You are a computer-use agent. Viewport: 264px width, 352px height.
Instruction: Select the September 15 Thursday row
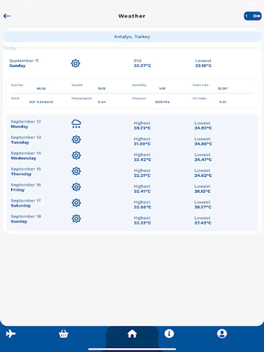[132, 171]
